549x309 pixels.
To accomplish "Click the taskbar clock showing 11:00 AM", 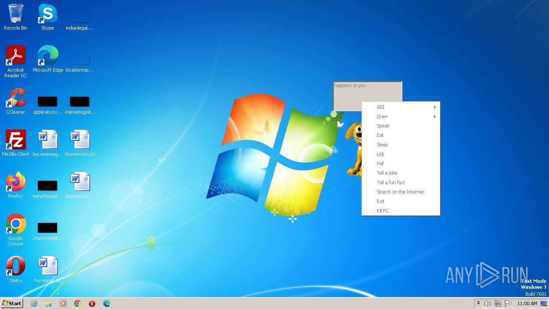I will 527,303.
